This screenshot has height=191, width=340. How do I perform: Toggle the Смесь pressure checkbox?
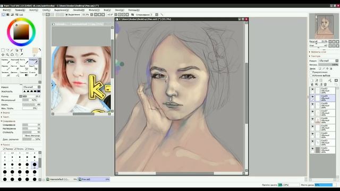[x=26, y=149]
